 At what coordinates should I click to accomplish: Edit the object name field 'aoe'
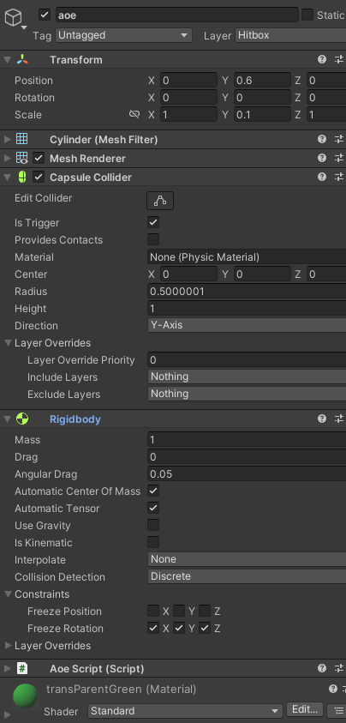coord(177,15)
